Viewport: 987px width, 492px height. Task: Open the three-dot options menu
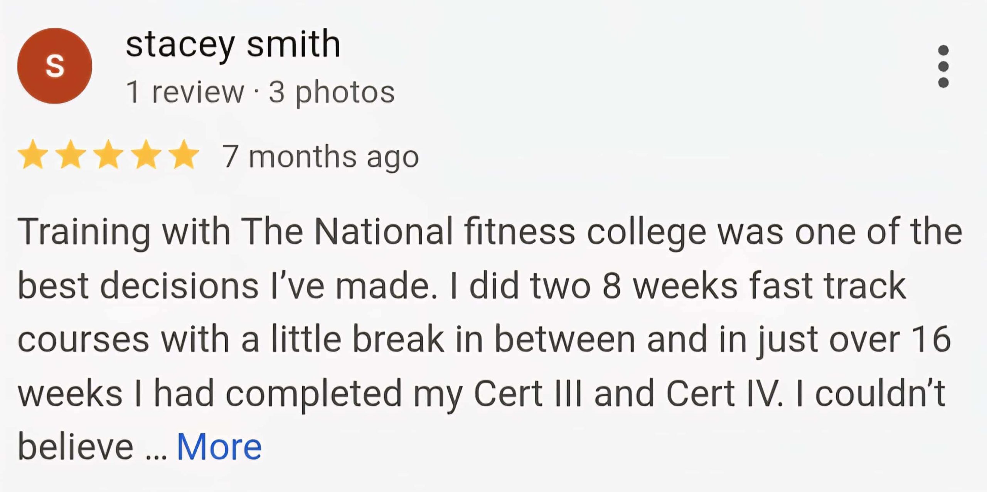click(x=943, y=66)
